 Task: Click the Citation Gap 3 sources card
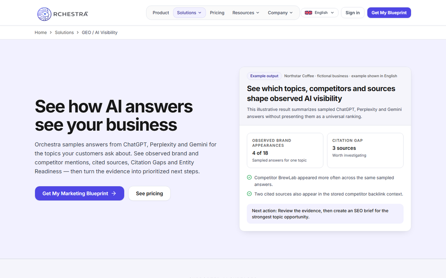365,150
